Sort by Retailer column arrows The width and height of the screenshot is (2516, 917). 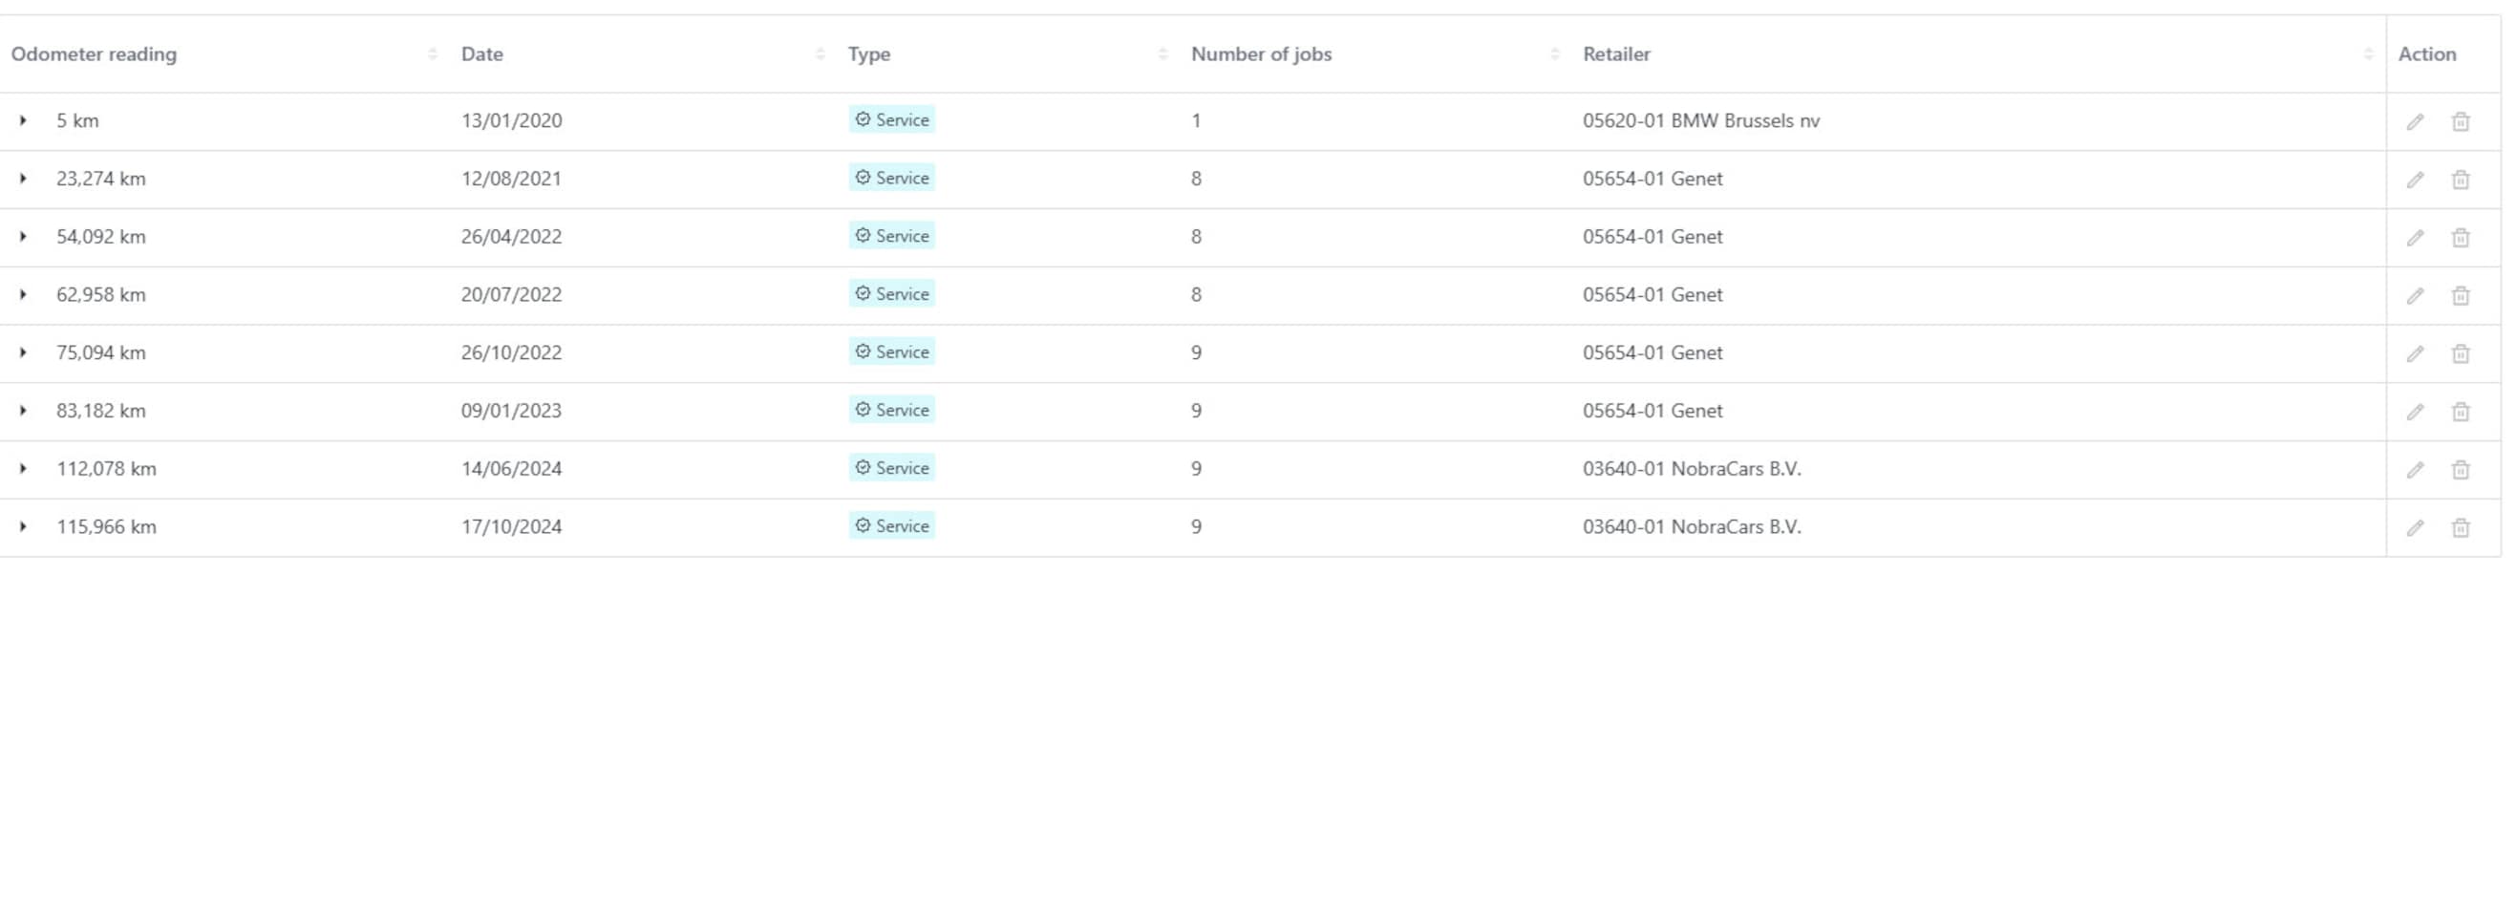2369,54
